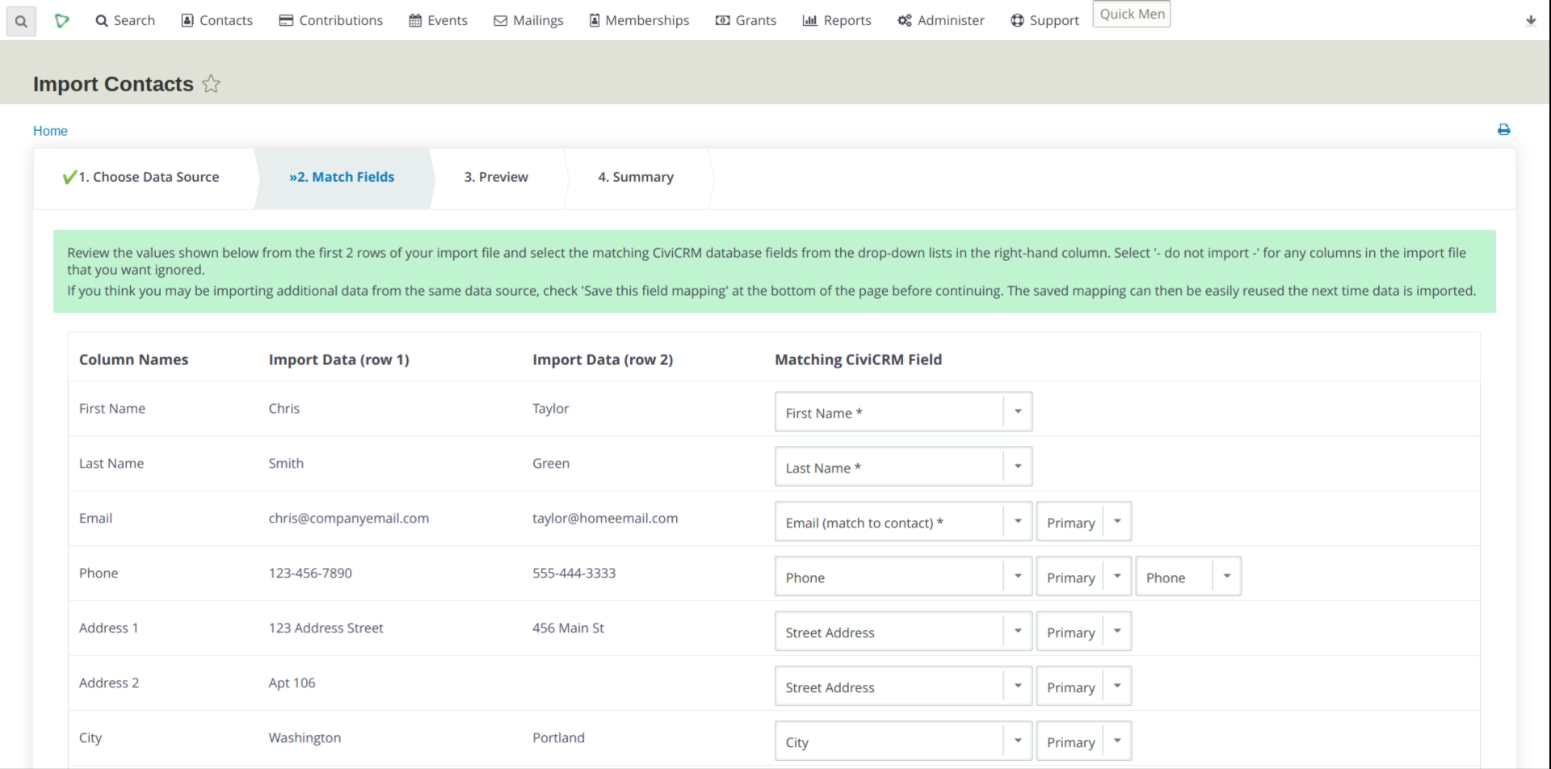Viewport: 1551px width, 769px height.
Task: Click the download arrow icon in top-right corner
Action: click(1531, 21)
